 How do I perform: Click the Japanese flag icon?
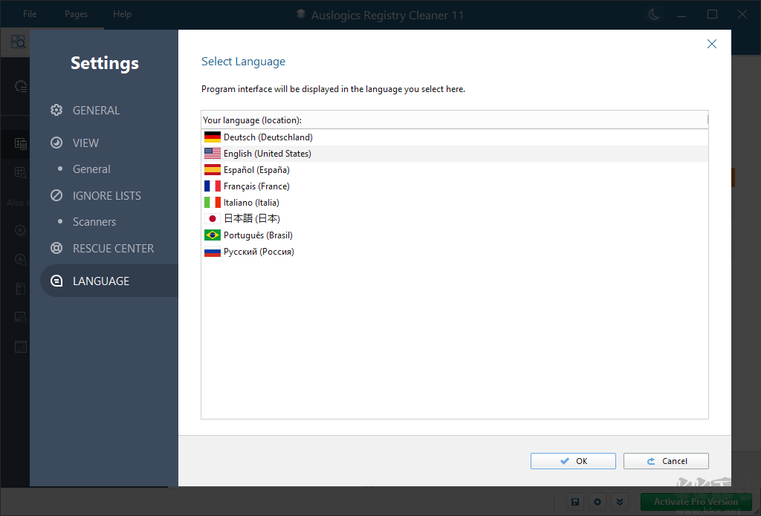[212, 219]
